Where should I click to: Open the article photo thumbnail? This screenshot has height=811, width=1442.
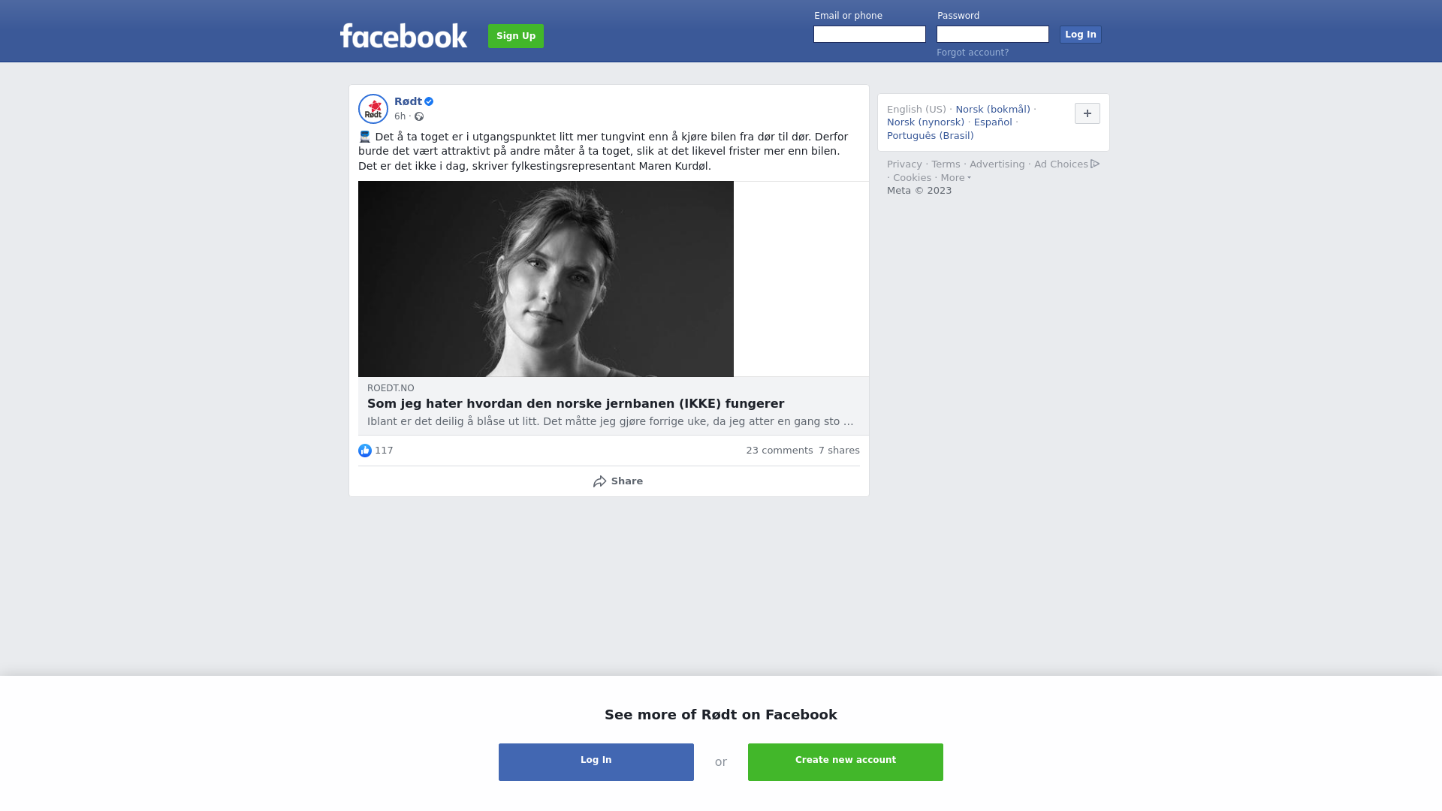pos(546,279)
